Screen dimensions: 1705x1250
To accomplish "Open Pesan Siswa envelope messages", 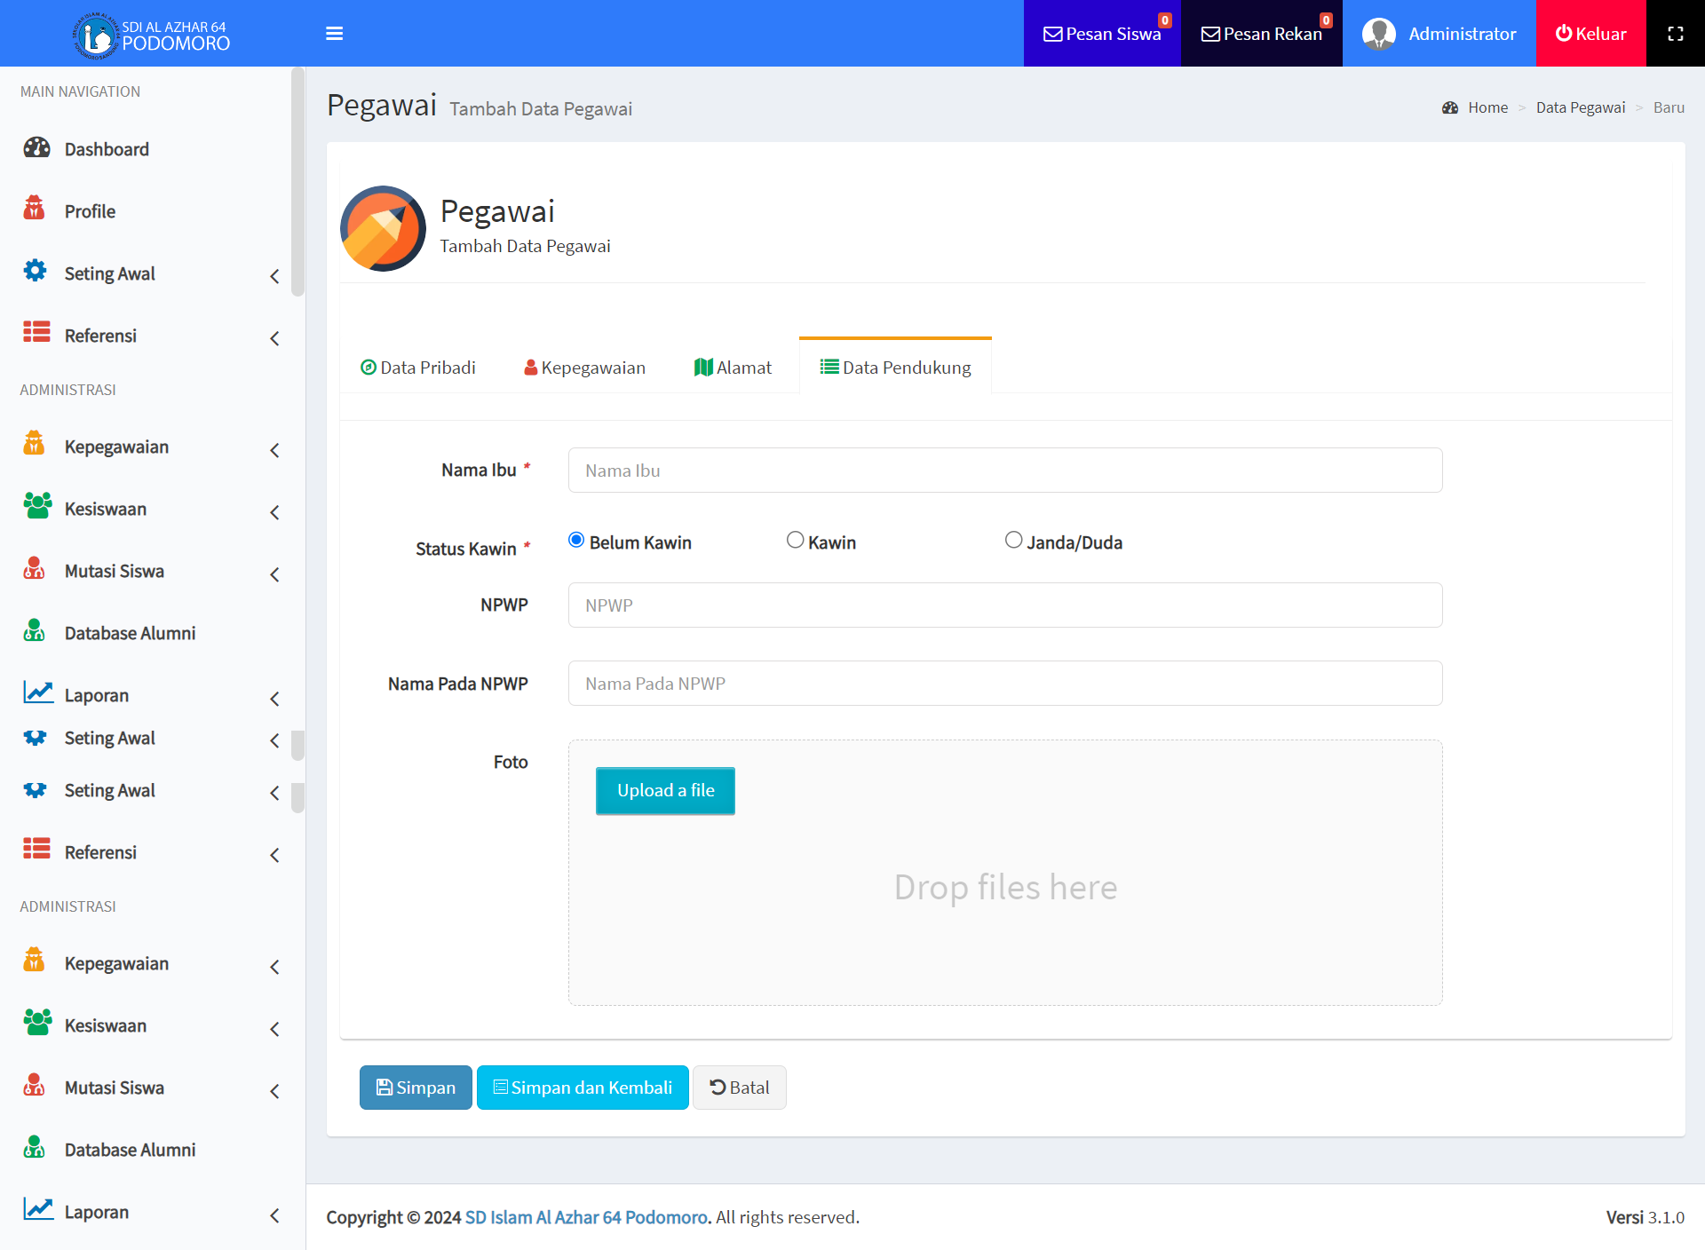I will (1101, 34).
